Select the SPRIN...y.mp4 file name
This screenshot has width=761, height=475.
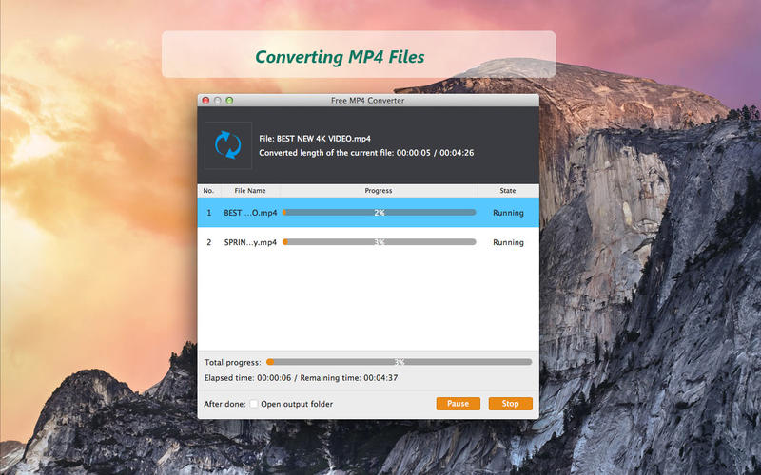250,242
